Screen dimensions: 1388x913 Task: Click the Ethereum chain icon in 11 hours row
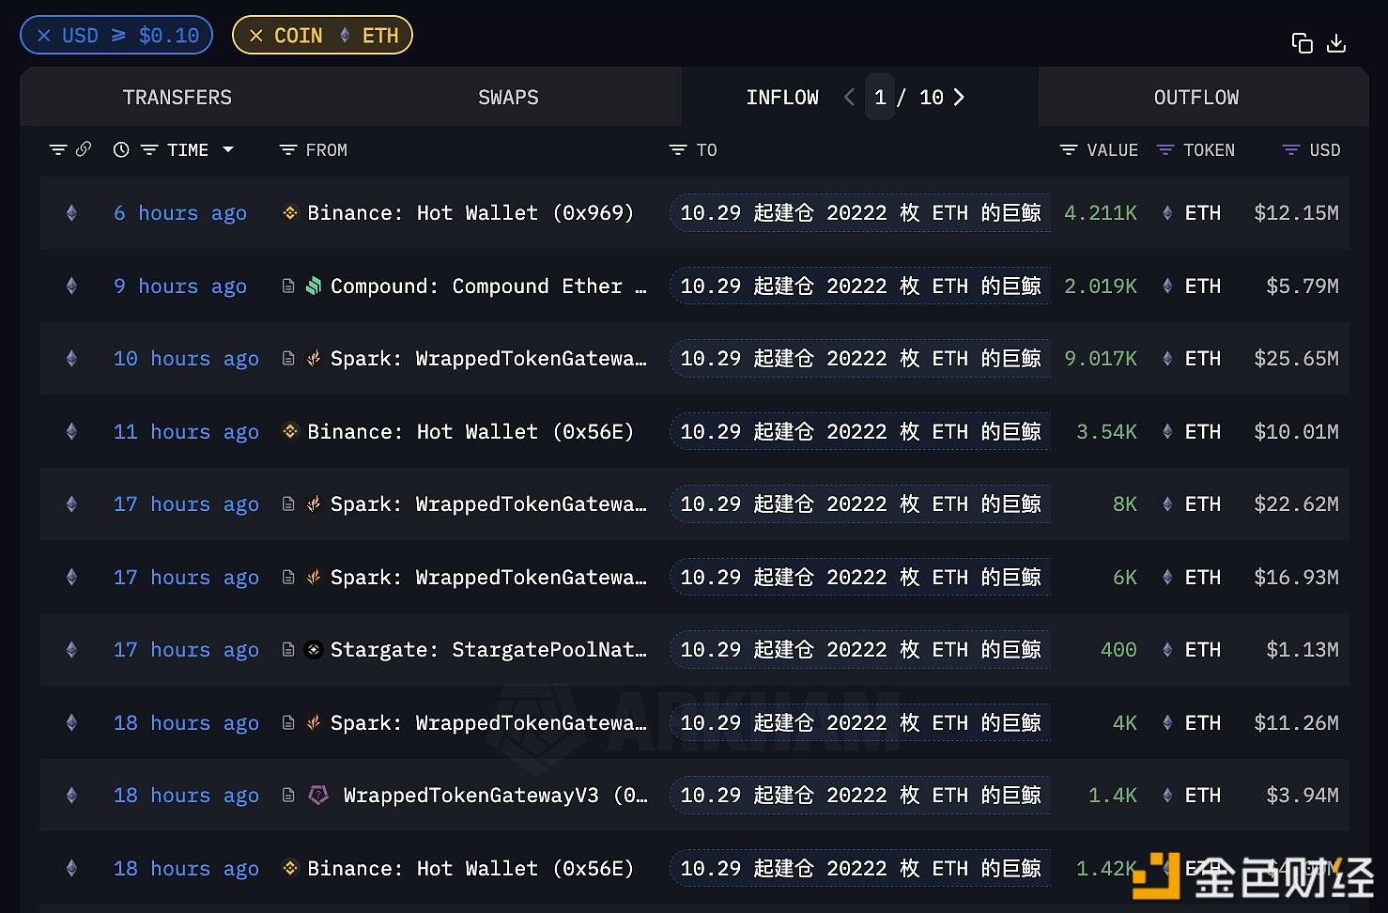coord(71,432)
